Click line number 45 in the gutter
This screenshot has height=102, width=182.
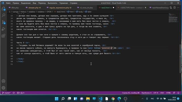pyautogui.click(x=12, y=48)
